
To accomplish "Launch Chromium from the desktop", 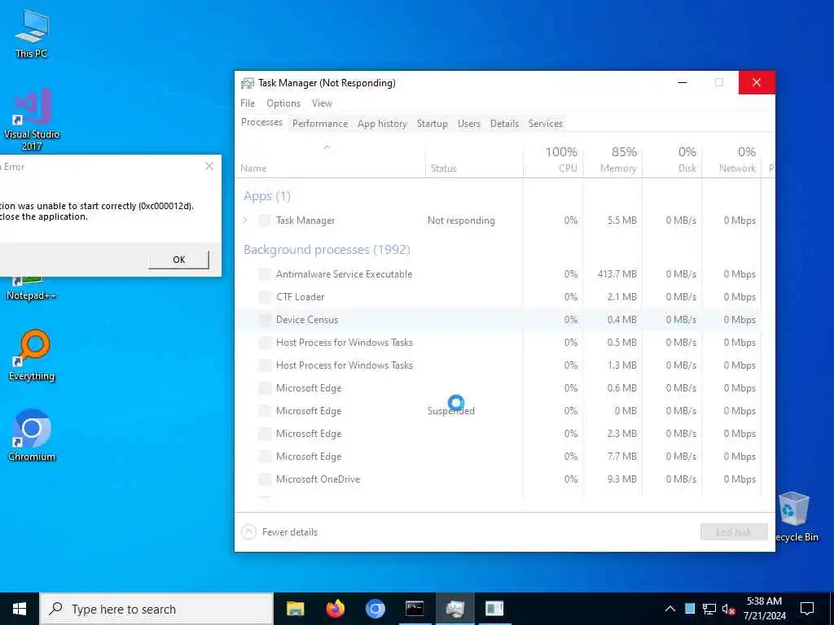I will pos(32,435).
